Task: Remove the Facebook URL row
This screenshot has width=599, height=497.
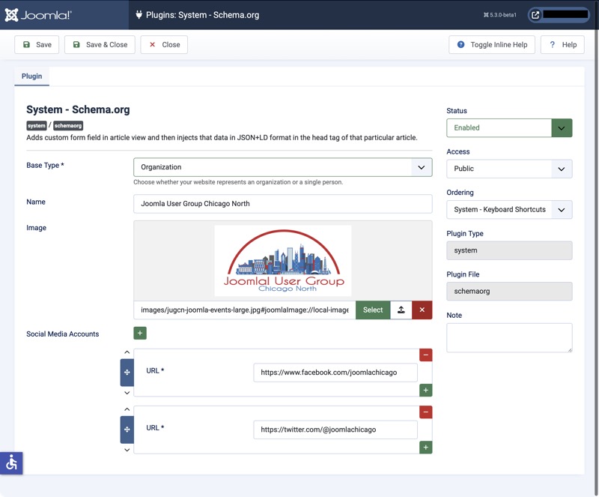Action: coord(425,355)
